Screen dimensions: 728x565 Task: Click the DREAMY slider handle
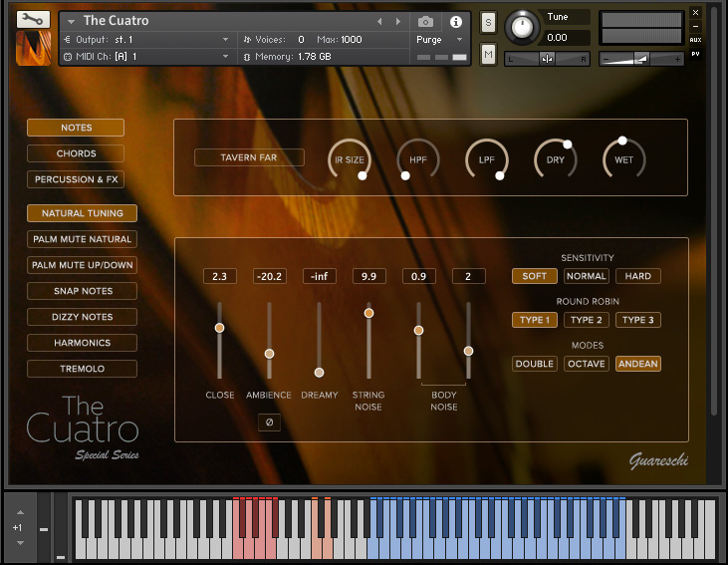coord(319,373)
